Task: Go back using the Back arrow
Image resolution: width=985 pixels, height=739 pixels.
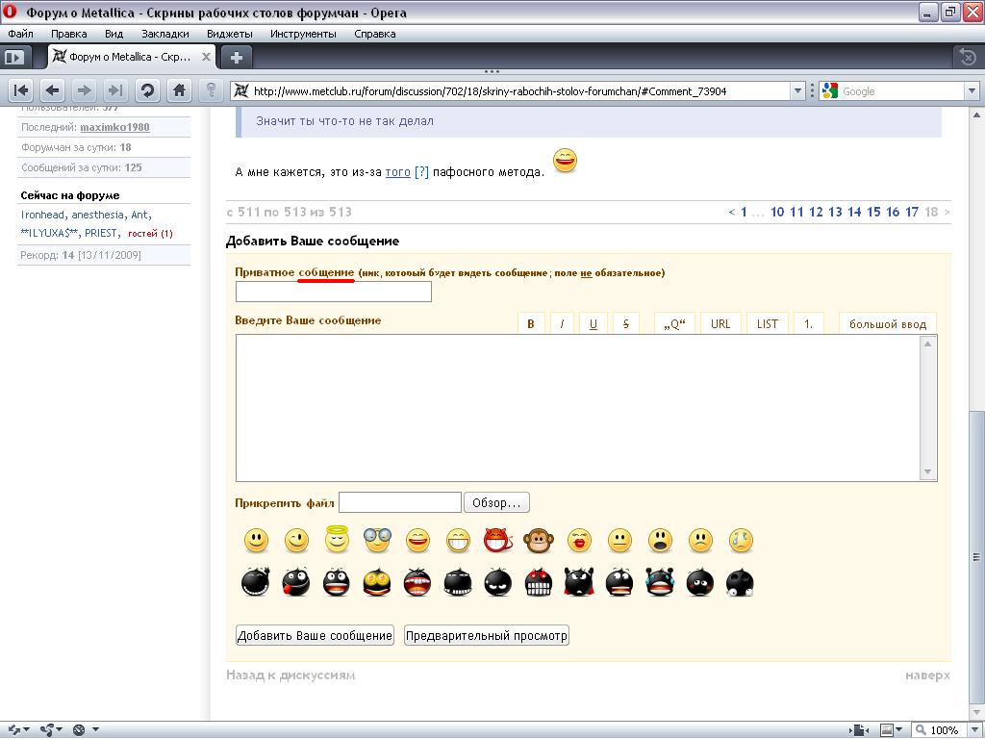Action: coord(53,90)
